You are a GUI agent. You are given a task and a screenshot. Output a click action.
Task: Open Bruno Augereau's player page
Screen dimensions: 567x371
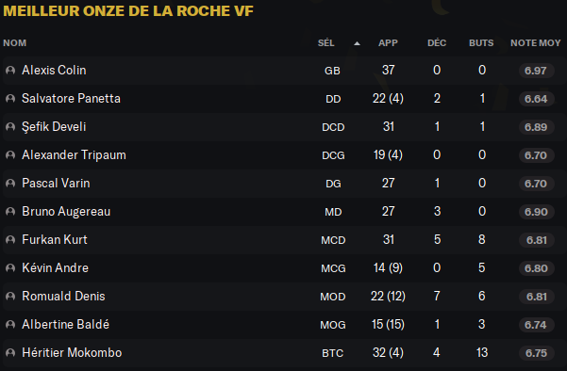(66, 212)
